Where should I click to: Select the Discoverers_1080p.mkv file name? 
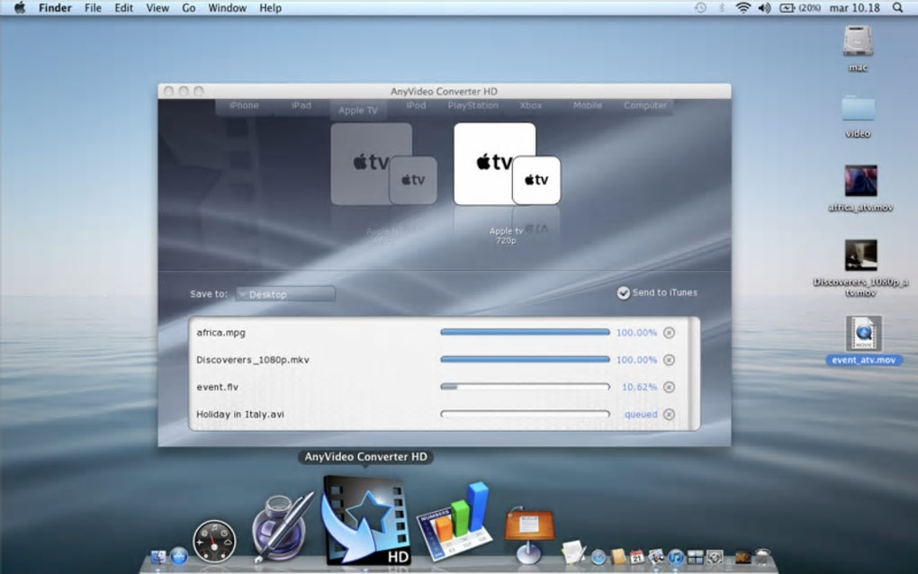click(x=252, y=359)
